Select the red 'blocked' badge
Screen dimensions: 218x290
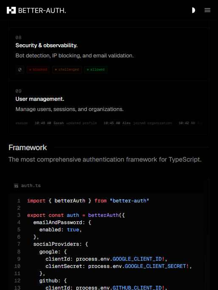pyautogui.click(x=38, y=70)
